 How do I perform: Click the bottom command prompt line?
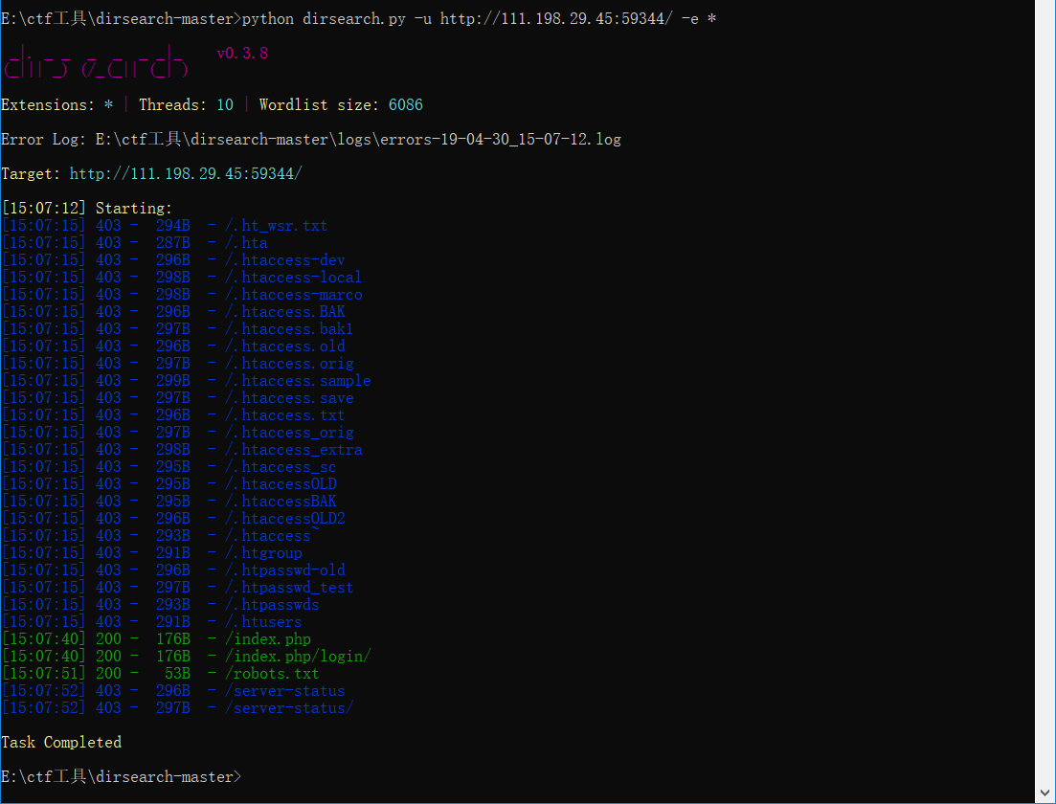(122, 776)
